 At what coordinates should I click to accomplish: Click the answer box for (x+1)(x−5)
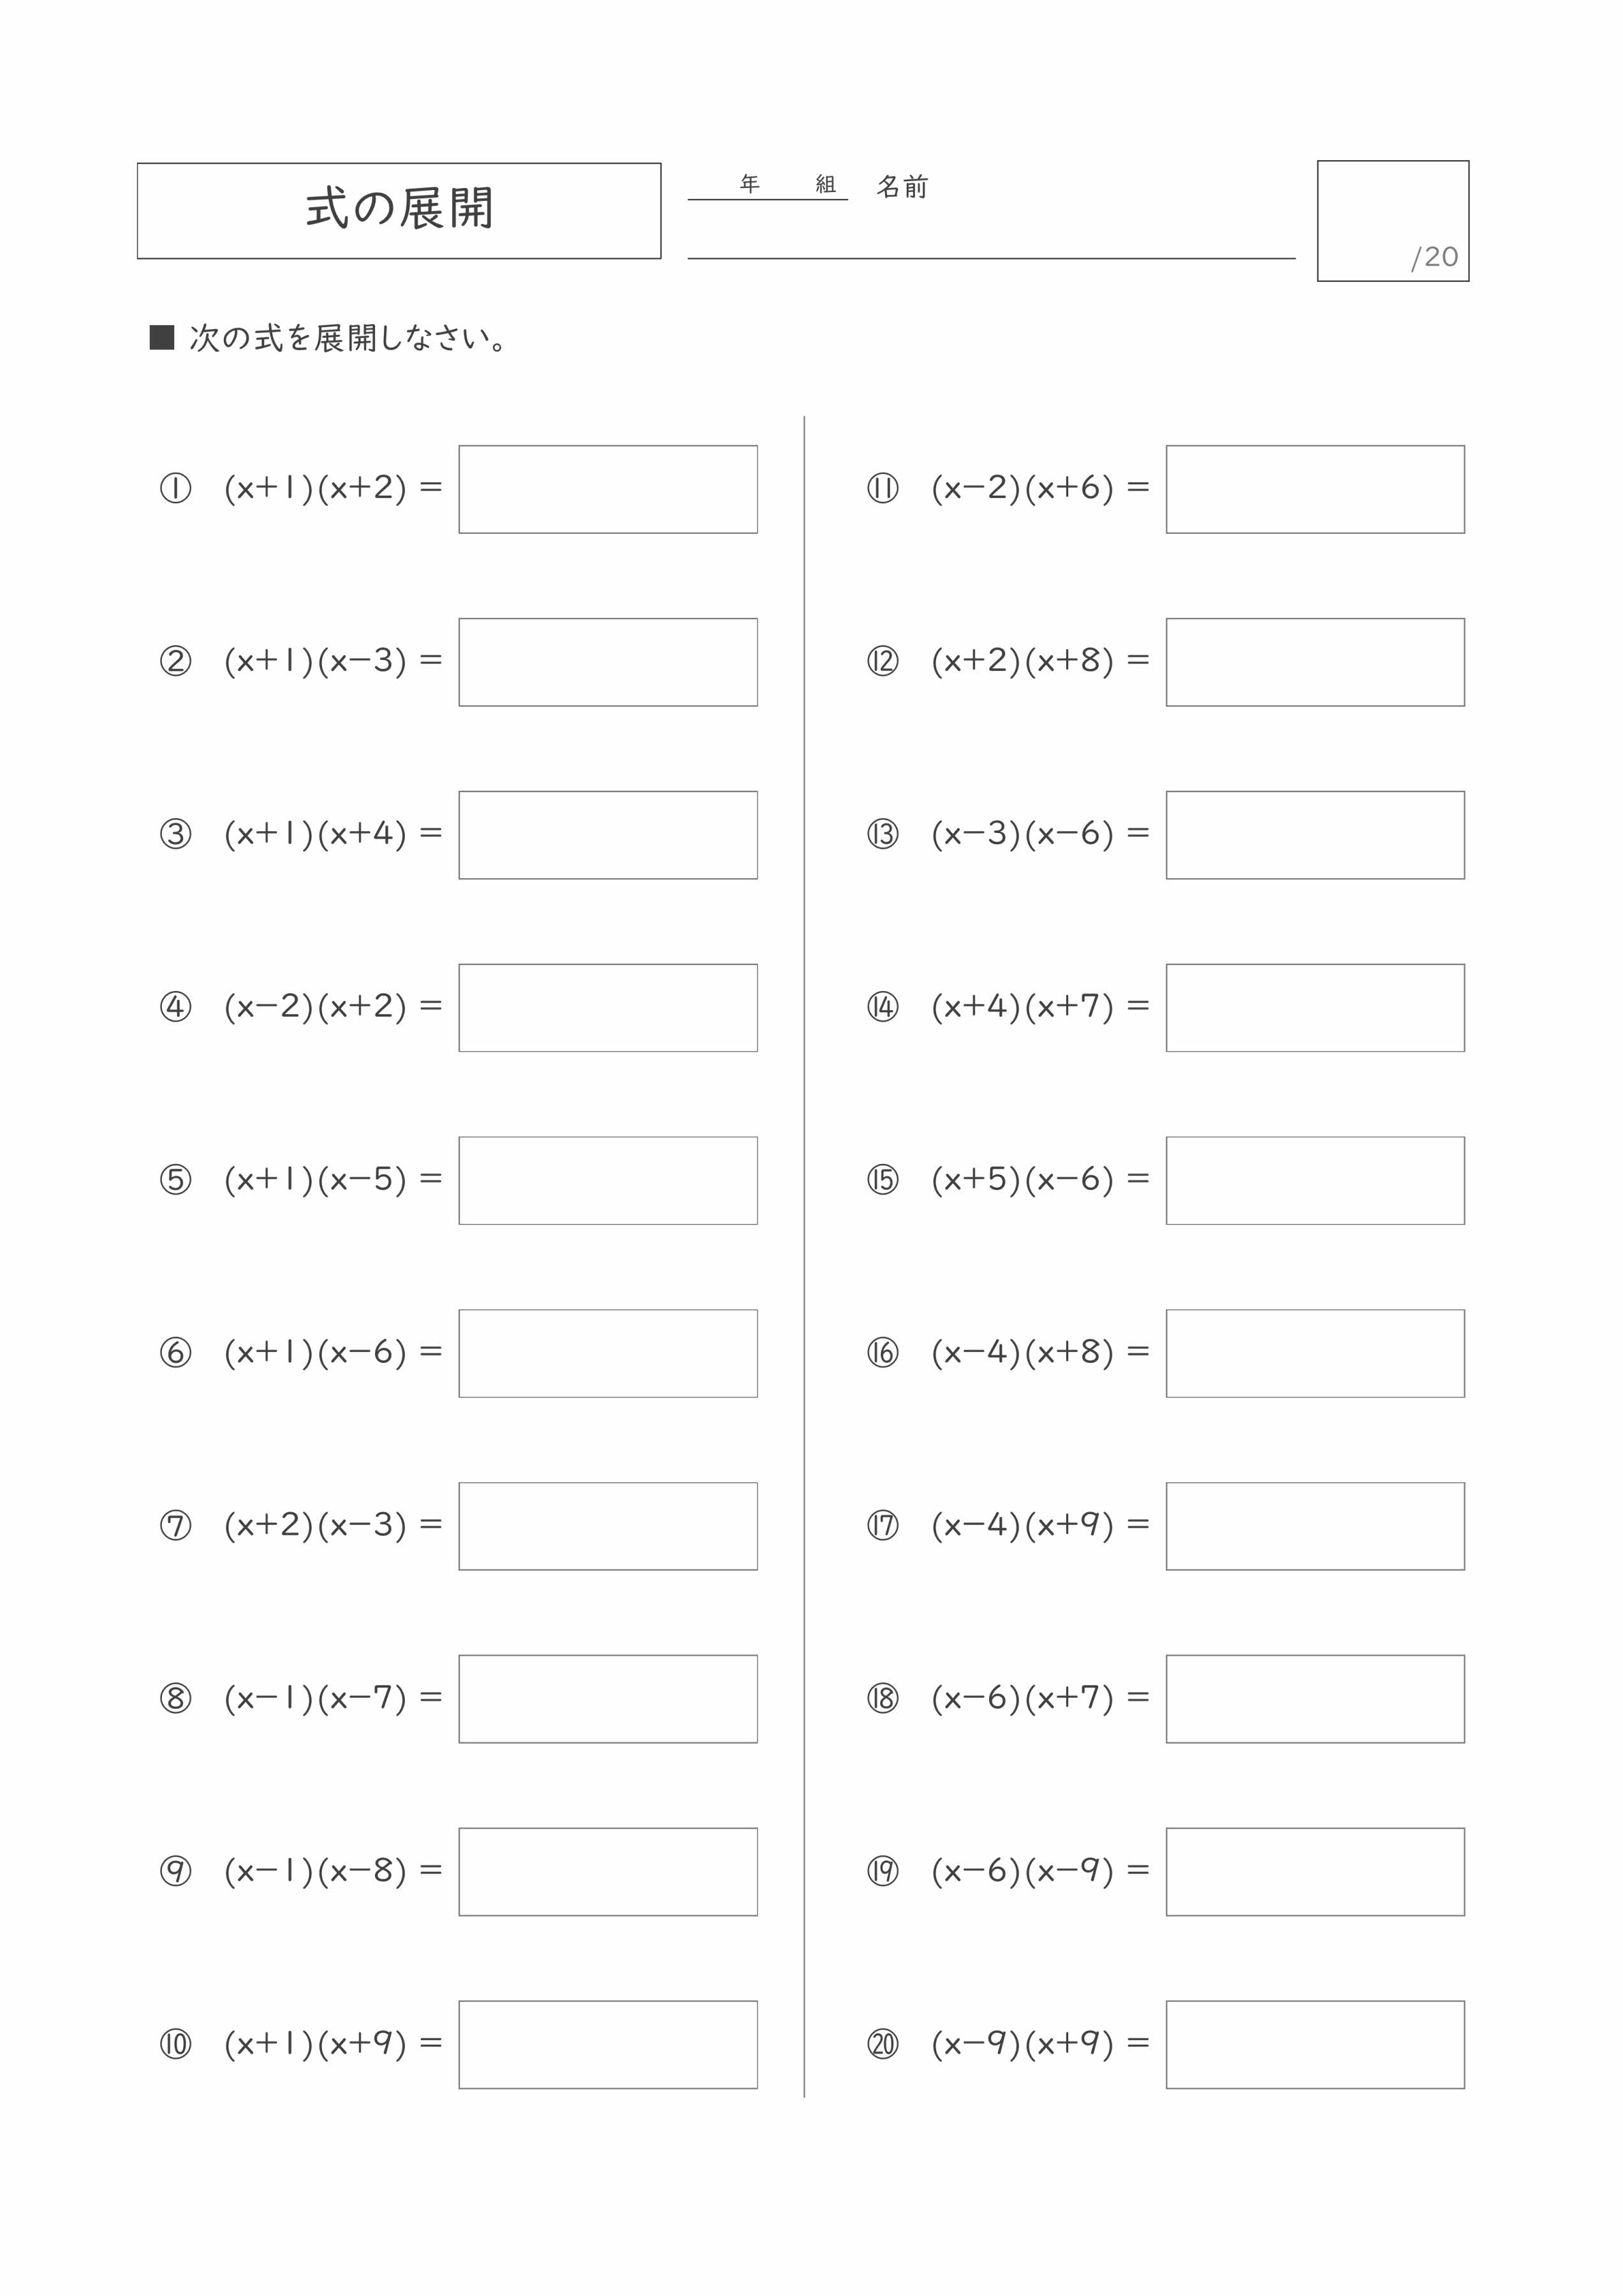[608, 1180]
